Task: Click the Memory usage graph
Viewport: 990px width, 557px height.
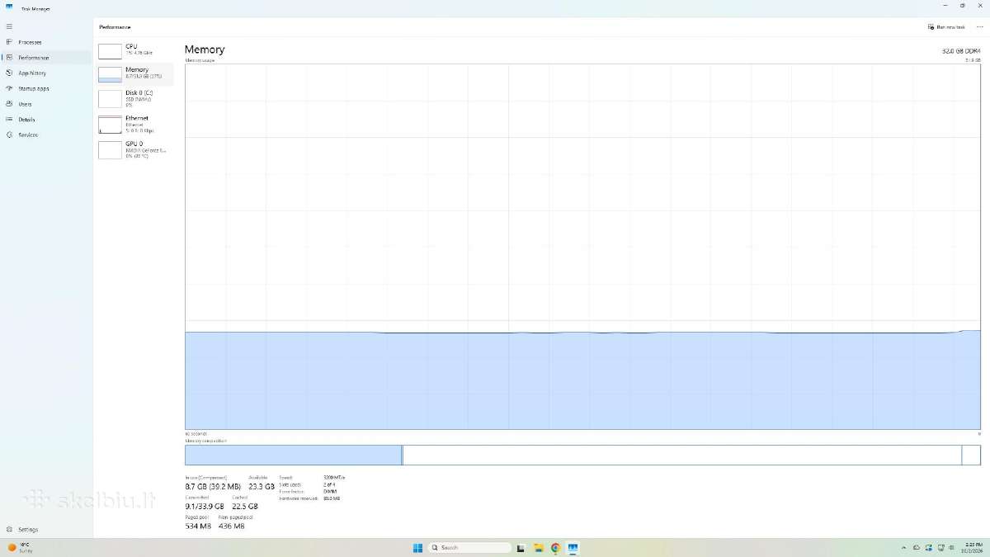Action: coord(582,247)
